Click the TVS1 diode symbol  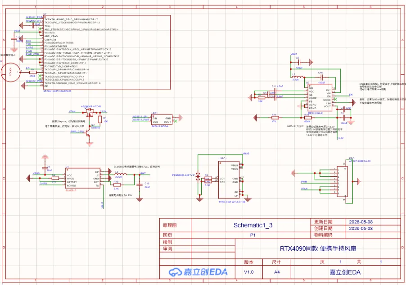coord(198,177)
